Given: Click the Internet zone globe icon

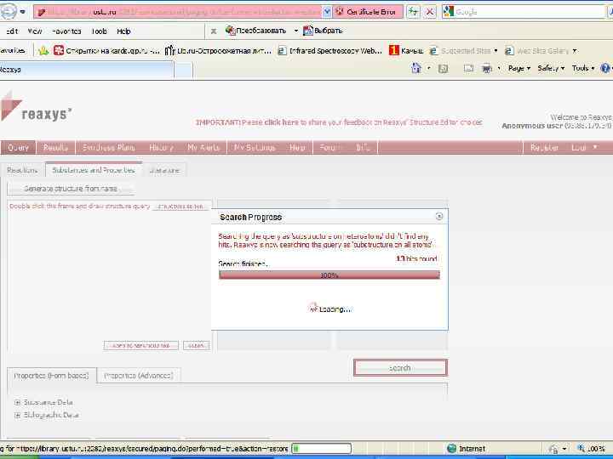Looking at the screenshot, I should [x=451, y=449].
